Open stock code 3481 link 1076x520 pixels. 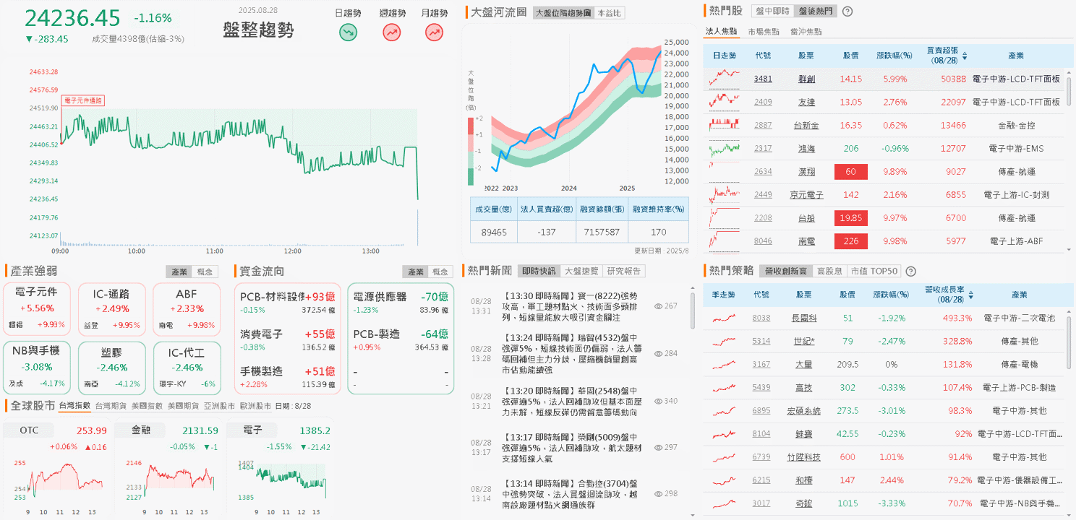[x=763, y=79]
